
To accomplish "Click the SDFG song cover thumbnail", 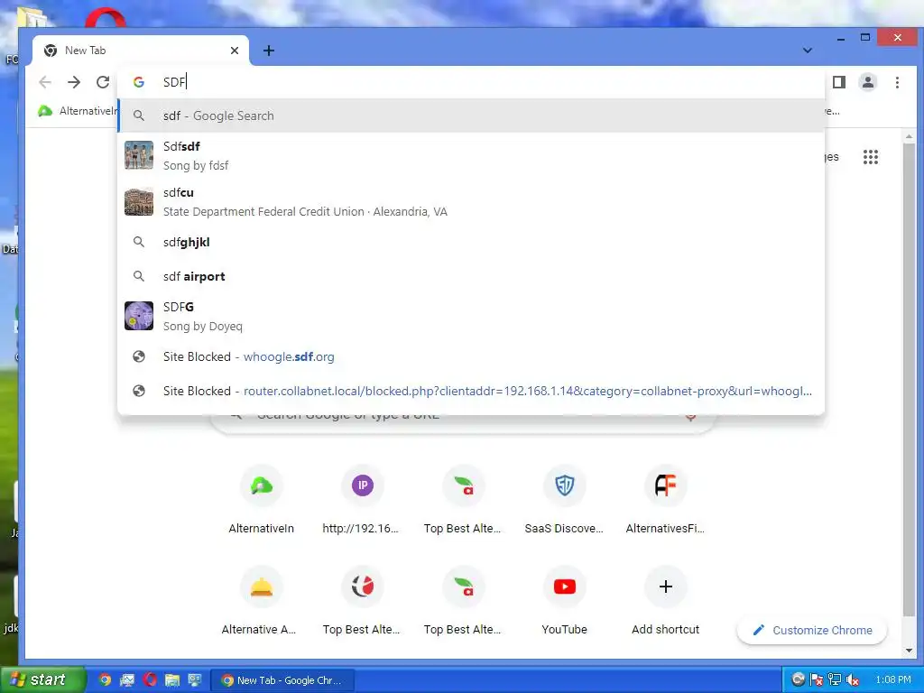I will pyautogui.click(x=139, y=316).
